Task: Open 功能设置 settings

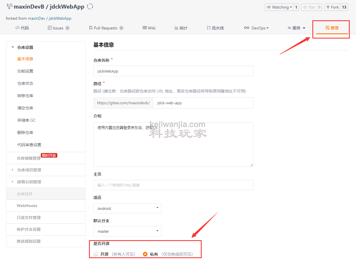Action: [x=25, y=71]
